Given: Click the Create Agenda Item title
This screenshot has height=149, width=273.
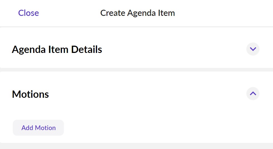Looking at the screenshot, I should click(x=137, y=13).
